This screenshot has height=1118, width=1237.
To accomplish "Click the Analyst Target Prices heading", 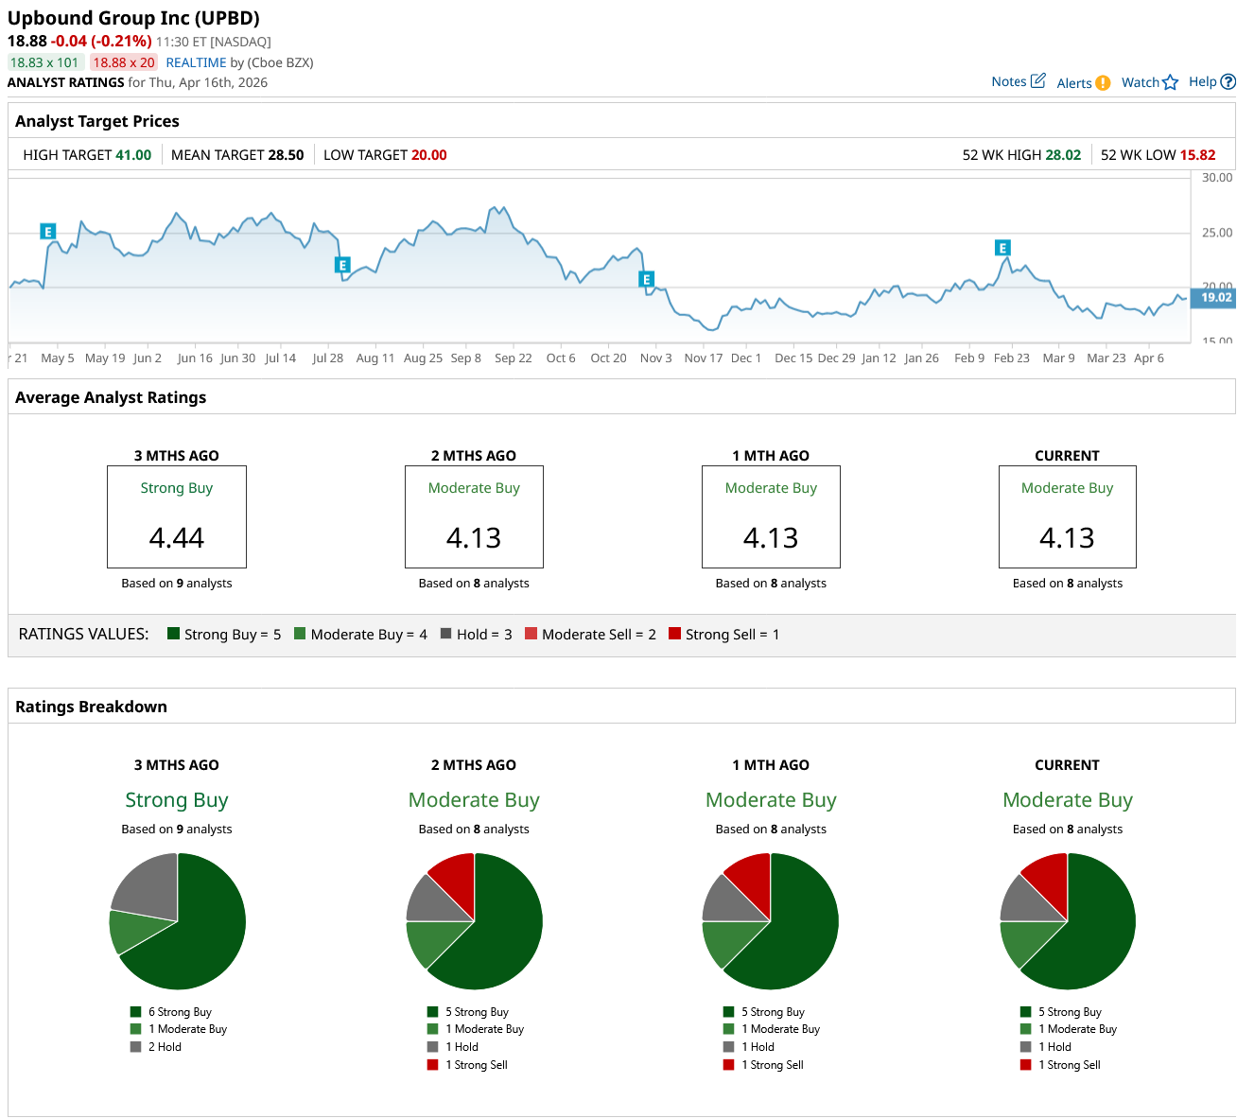I will pyautogui.click(x=97, y=121).
